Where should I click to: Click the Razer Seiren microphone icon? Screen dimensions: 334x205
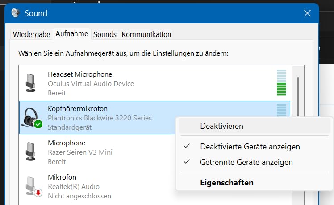pos(30,152)
